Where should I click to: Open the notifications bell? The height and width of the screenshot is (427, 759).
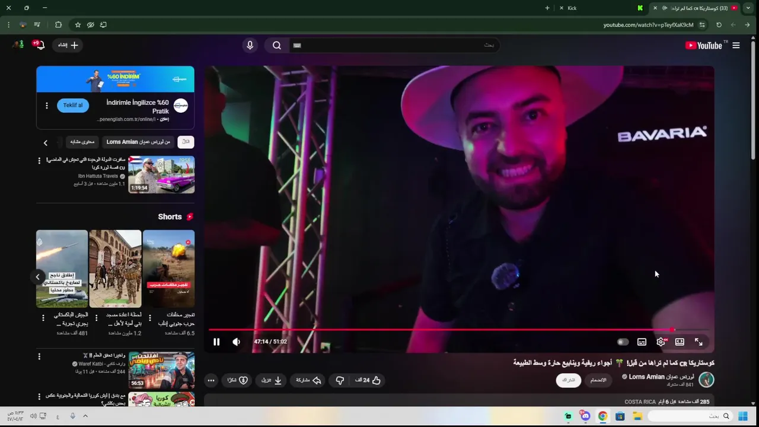click(x=39, y=45)
